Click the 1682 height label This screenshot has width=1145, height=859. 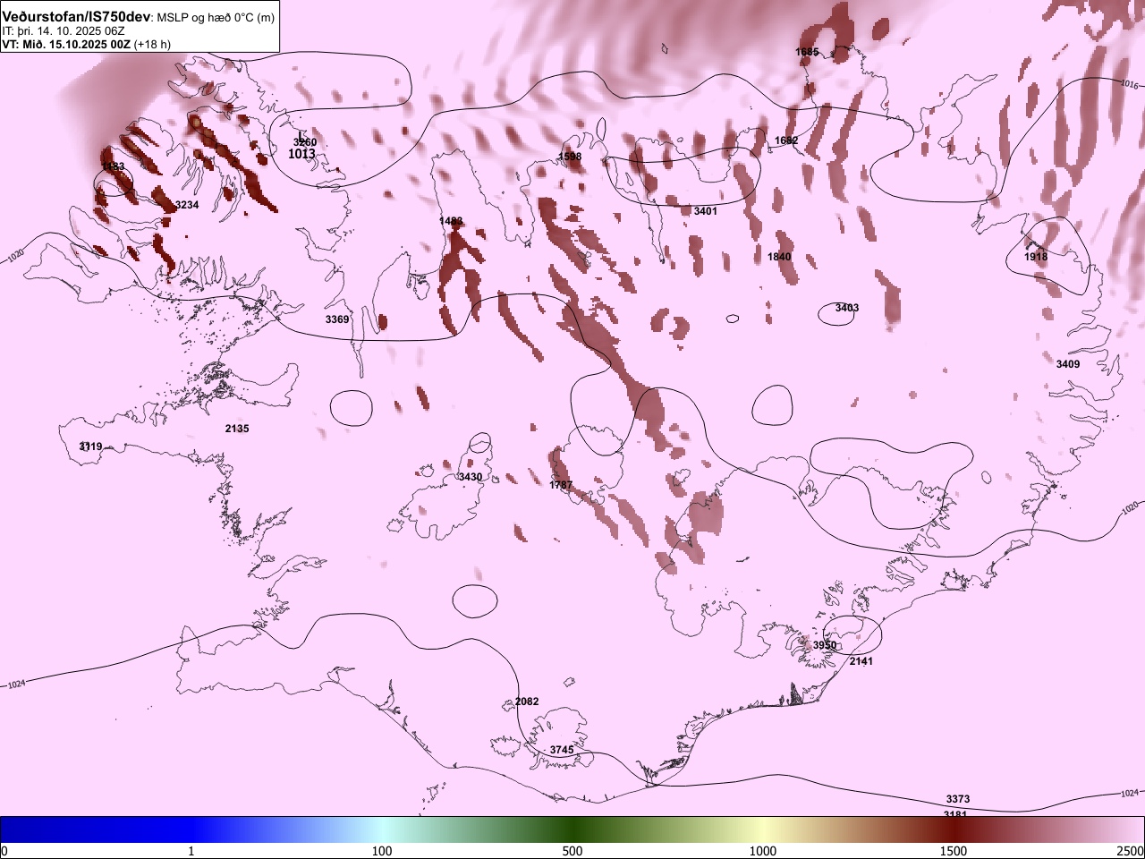click(786, 140)
